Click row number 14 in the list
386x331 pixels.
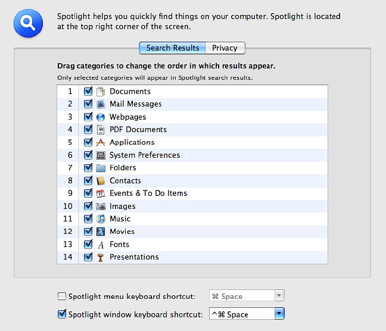[68, 257]
